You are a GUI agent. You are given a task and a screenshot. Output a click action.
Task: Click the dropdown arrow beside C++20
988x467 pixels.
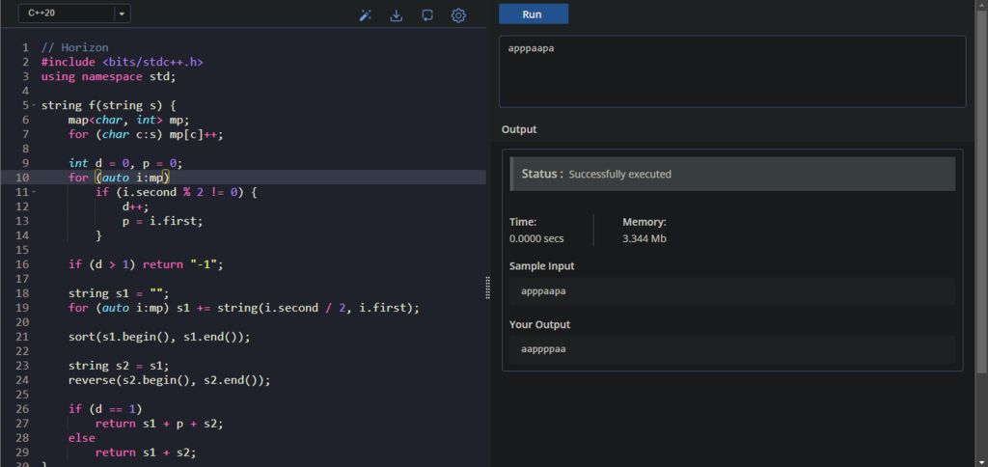(121, 14)
